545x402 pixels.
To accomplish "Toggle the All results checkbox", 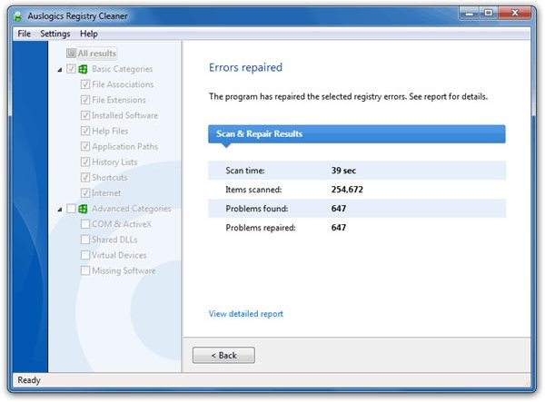I will [71, 54].
